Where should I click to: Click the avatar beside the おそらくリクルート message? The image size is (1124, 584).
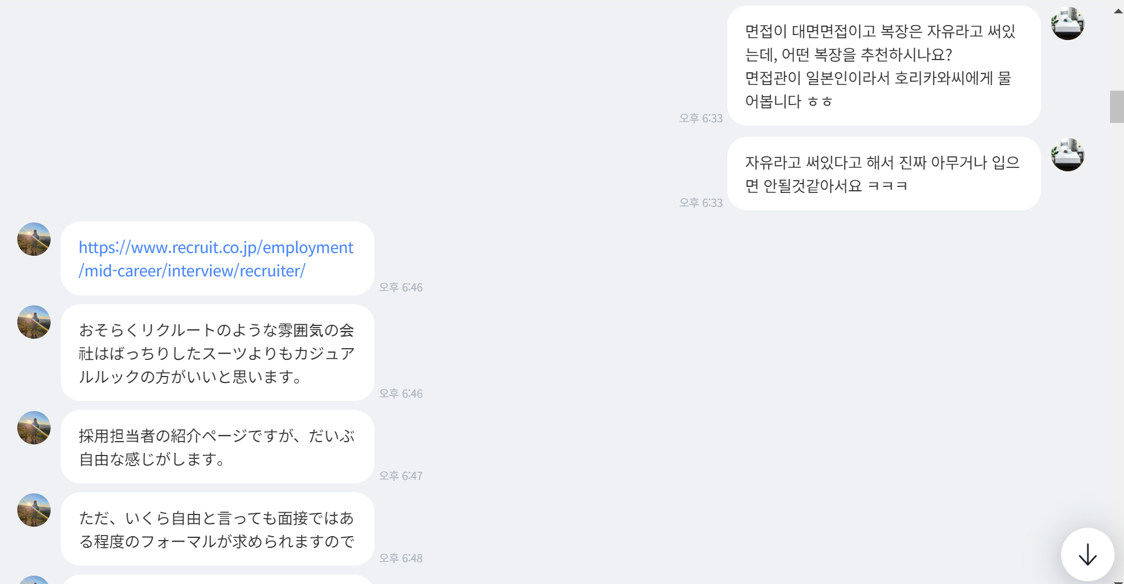click(x=34, y=322)
